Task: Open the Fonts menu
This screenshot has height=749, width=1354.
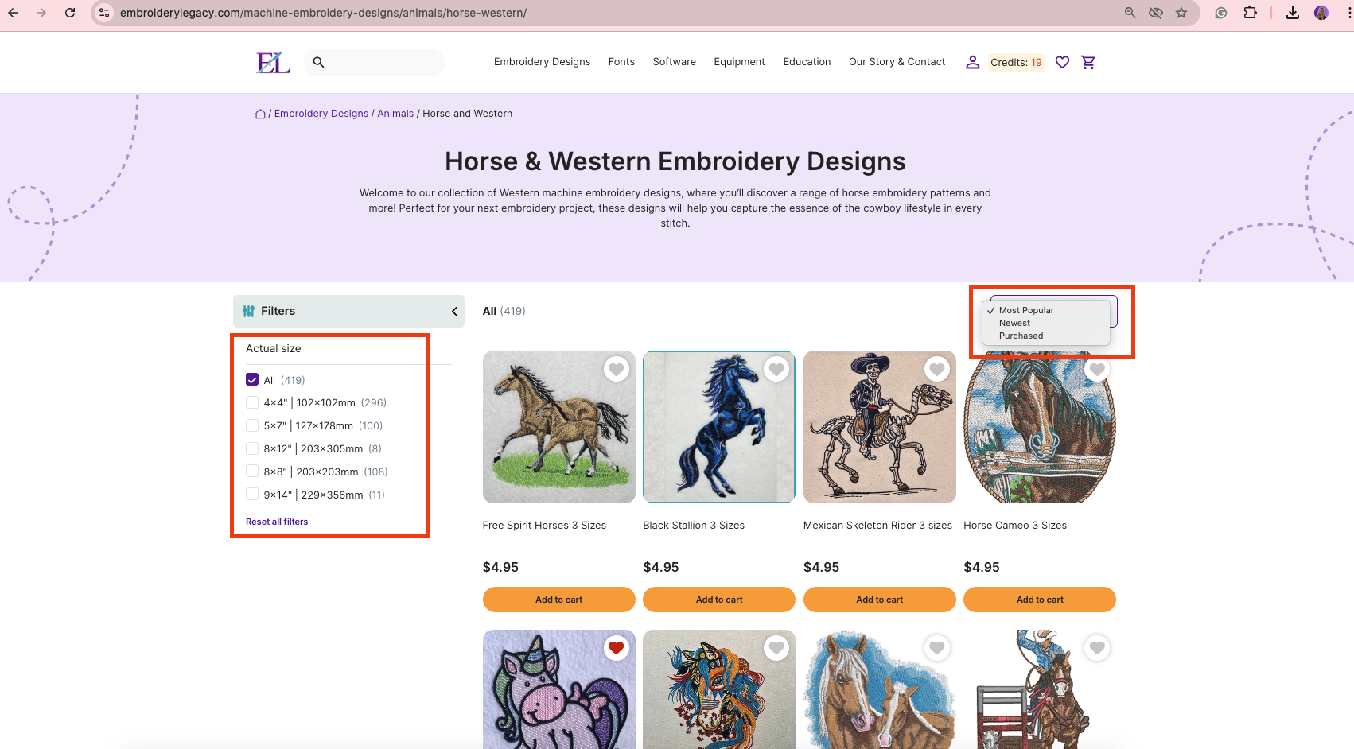Action: [621, 62]
